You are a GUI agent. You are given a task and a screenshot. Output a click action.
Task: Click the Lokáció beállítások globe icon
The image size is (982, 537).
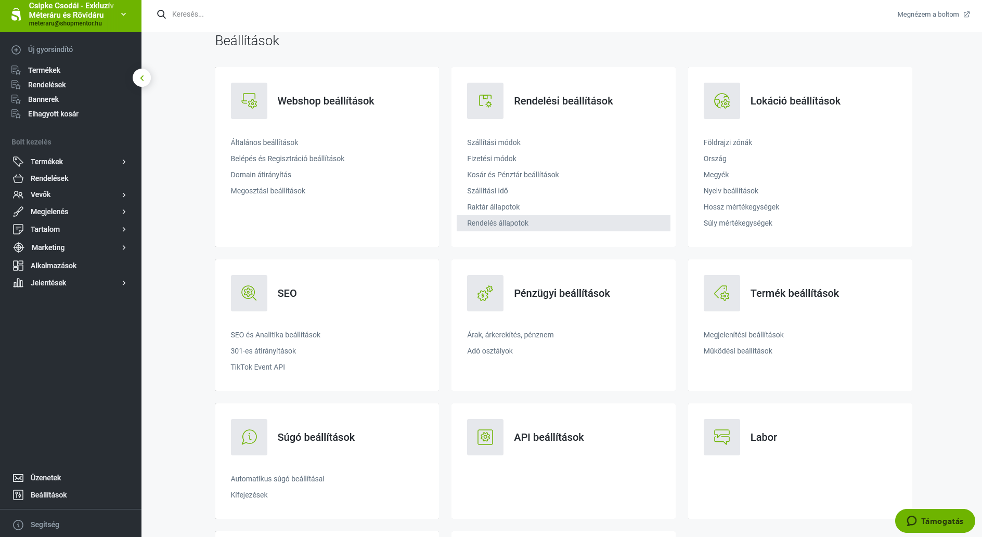click(721, 101)
